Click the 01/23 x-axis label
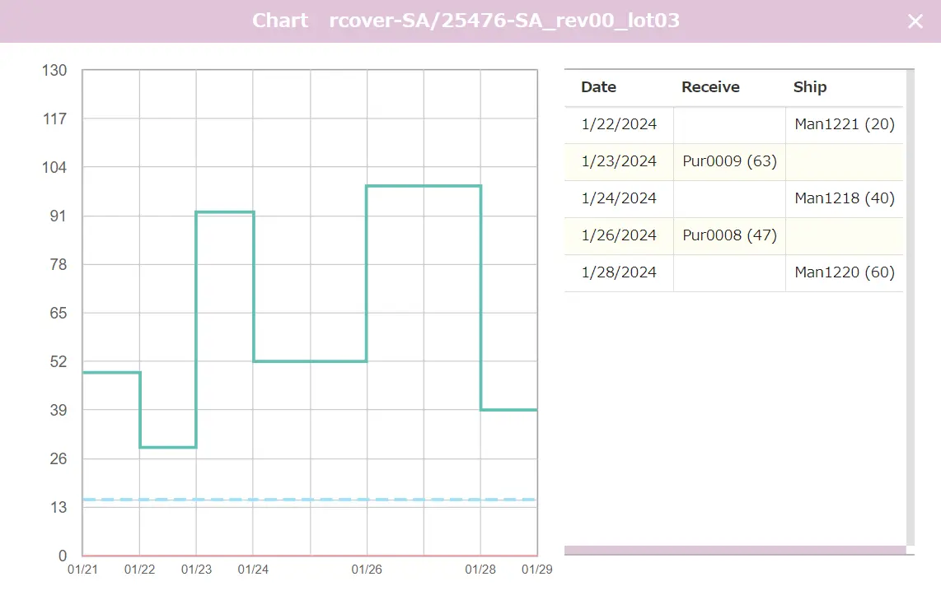The height and width of the screenshot is (600, 941). pyautogui.click(x=196, y=569)
